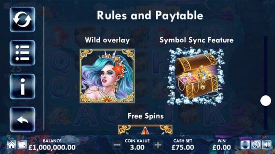Select the mermaid Wild overlay symbol
Screen dimensions: 275x154
[x=107, y=76]
